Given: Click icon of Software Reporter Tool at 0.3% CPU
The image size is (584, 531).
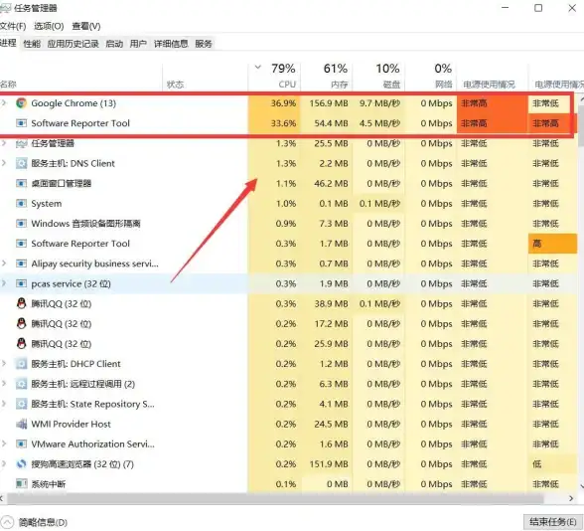Looking at the screenshot, I should (x=21, y=244).
